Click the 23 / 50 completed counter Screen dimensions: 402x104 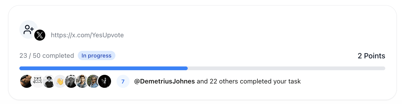pos(47,56)
